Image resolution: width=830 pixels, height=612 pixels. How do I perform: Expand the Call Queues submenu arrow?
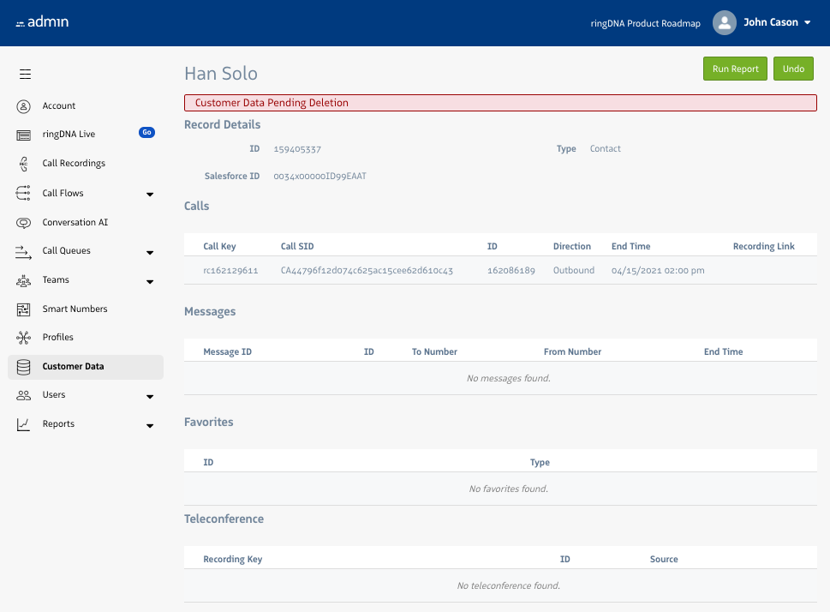tap(150, 252)
